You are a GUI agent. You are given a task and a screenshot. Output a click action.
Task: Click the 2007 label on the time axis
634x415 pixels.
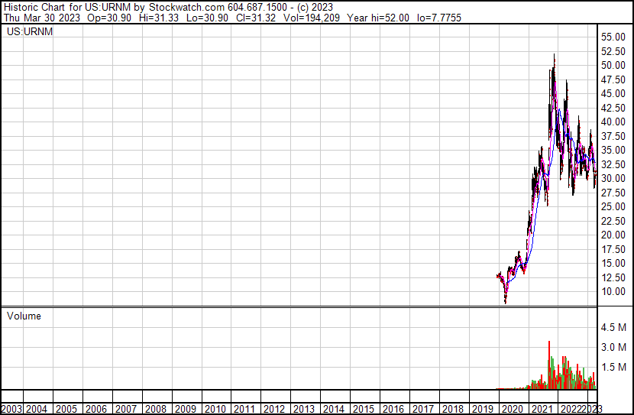(127, 409)
